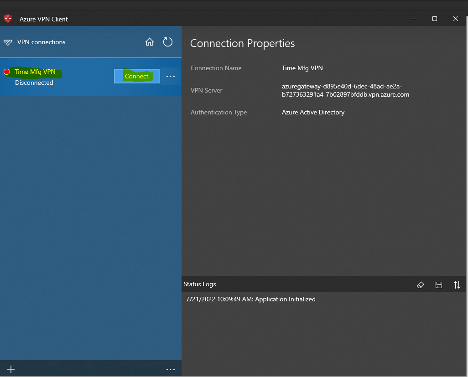
Task: Click the 'Connection Properties' heading
Action: pos(242,44)
